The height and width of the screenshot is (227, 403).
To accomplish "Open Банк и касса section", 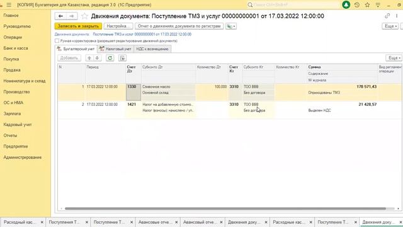I will (x=16, y=48).
